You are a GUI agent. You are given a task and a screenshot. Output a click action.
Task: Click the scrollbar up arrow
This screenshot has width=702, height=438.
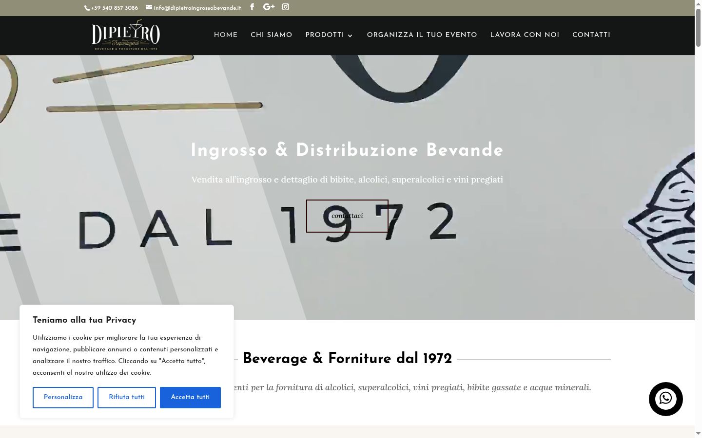pos(698,3)
